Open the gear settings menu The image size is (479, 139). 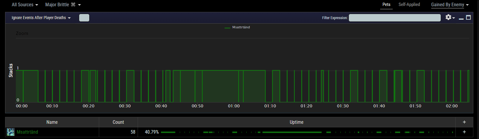(450, 18)
